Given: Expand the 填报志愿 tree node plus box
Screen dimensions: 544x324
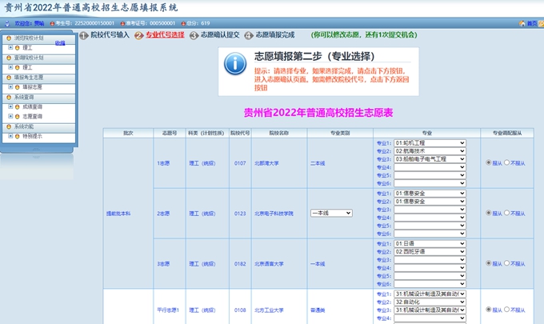Looking at the screenshot, I should click(x=10, y=86).
